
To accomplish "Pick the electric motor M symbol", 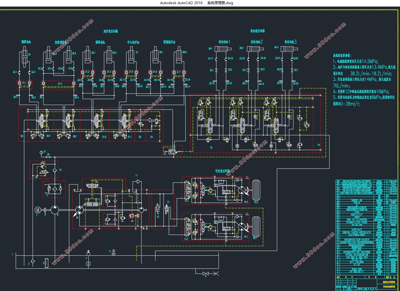I will pyautogui.click(x=38, y=210).
